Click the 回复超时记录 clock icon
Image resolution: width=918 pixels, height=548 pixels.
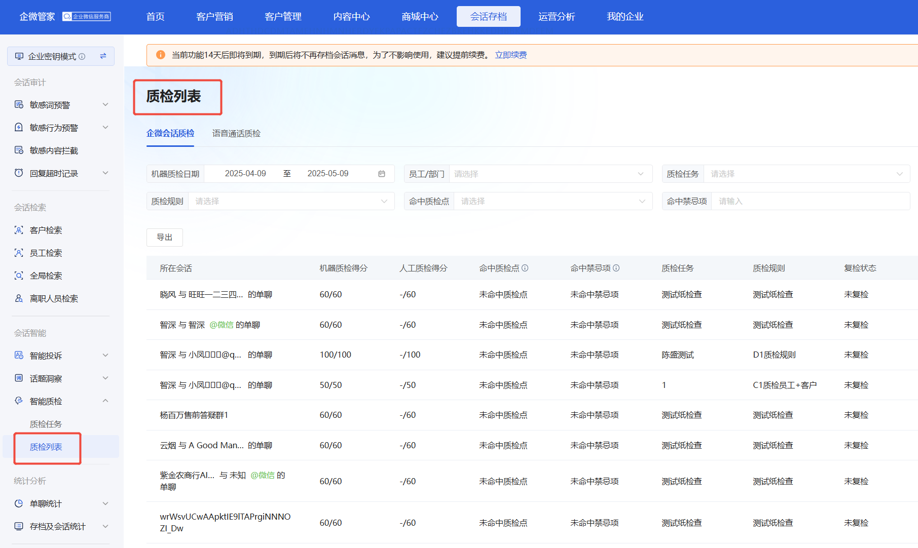coord(19,173)
